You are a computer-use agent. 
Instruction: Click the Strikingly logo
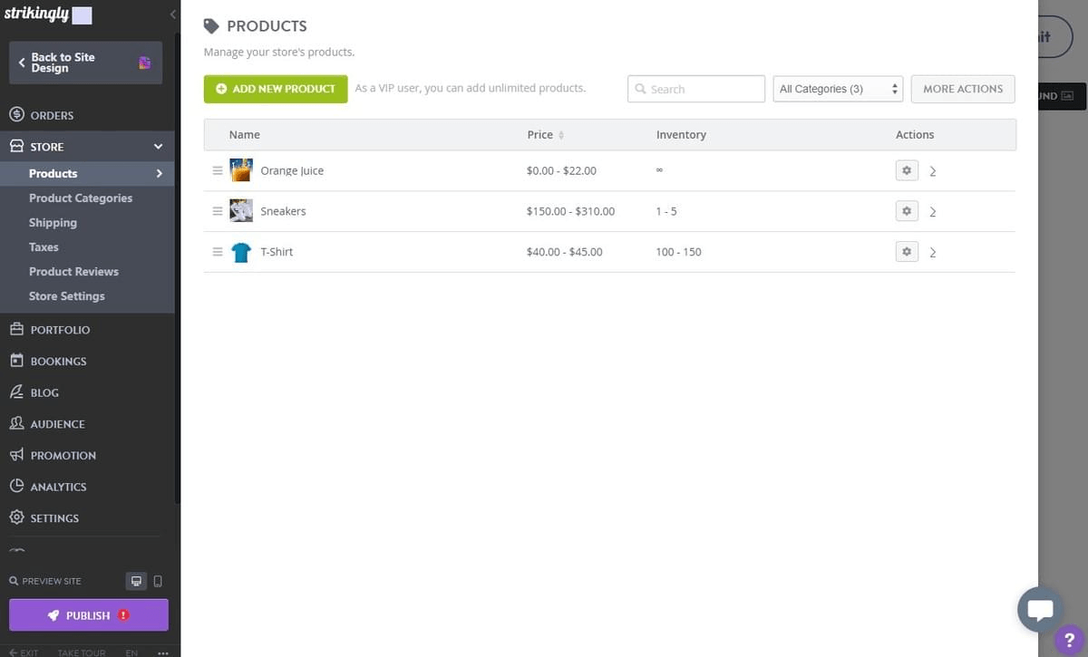pos(35,15)
